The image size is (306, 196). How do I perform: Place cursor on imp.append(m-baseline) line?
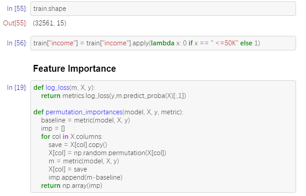86,177
